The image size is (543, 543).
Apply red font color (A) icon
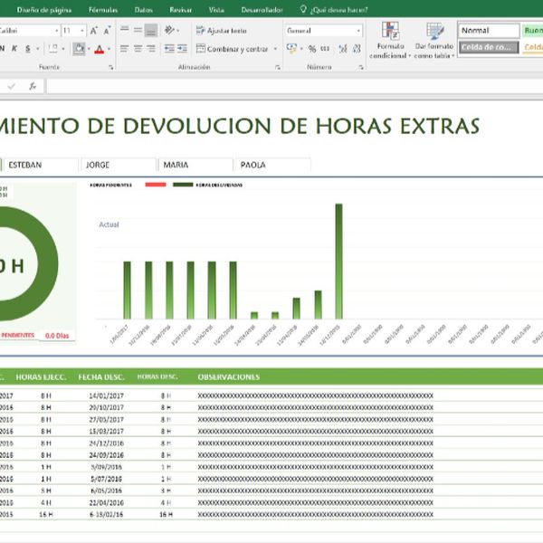[100, 50]
